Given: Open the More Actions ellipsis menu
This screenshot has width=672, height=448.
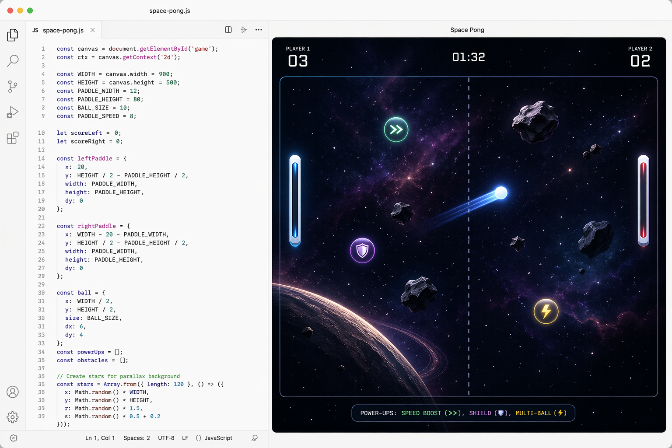Looking at the screenshot, I should pos(259,30).
